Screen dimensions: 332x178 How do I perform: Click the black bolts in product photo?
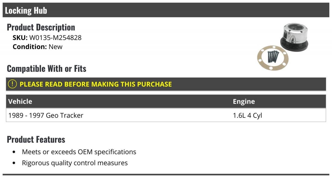(273, 57)
